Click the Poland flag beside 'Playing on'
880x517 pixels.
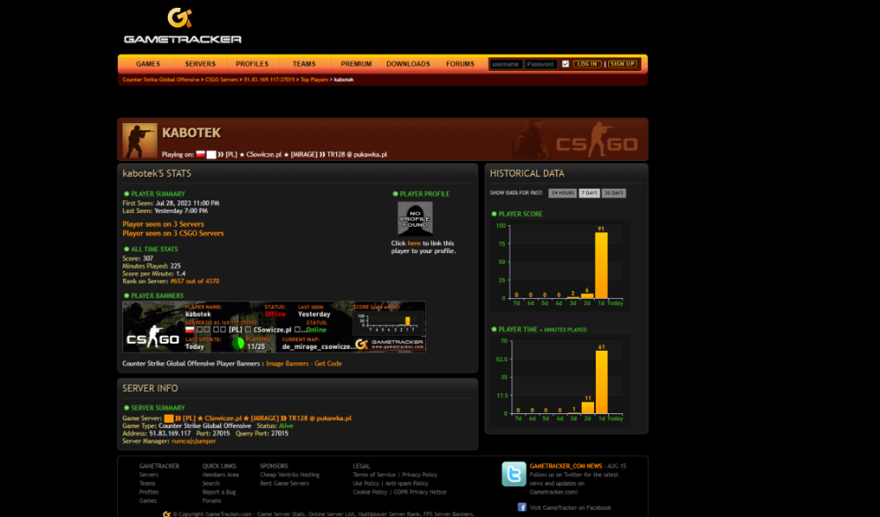point(201,154)
